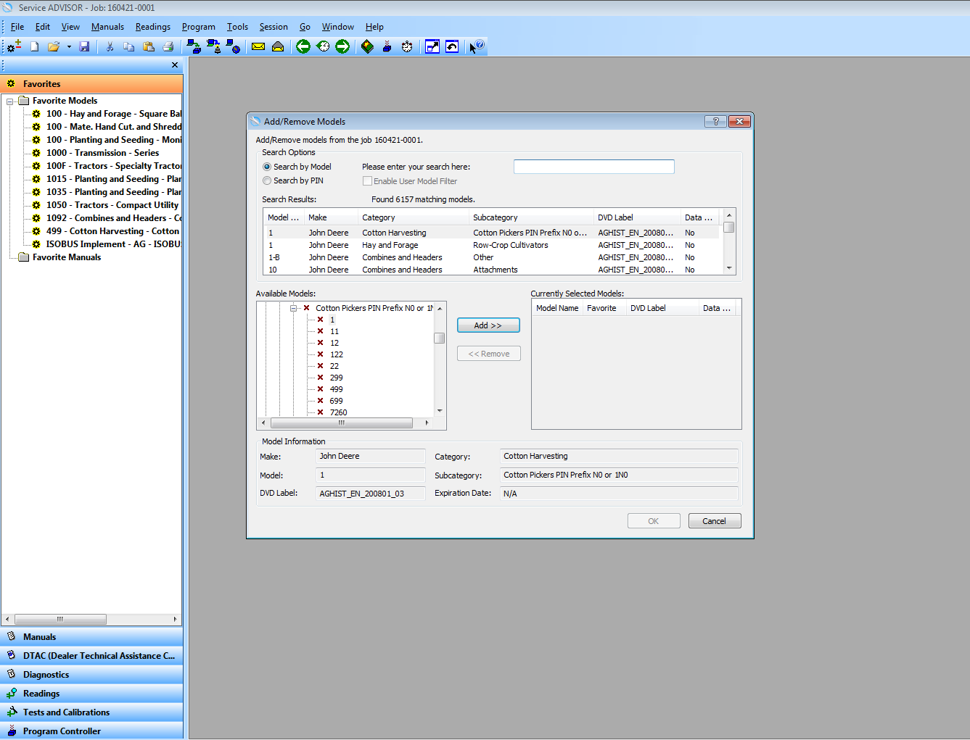970x740 pixels.
Task: Click the Add >> button
Action: (488, 325)
